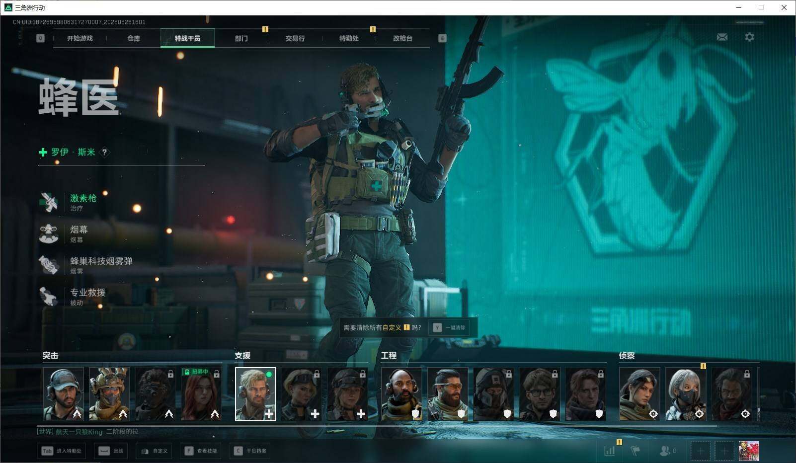The width and height of the screenshot is (796, 463).
Task: Click the 蜂医 operator title
Action: click(x=79, y=97)
